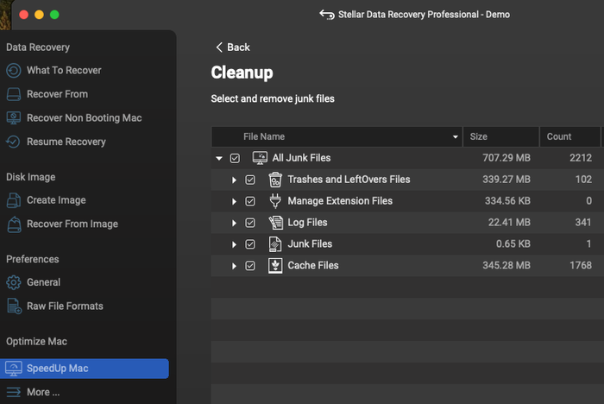This screenshot has width=604, height=404.
Task: Select Create Image under Disk Image
Action: pos(56,200)
